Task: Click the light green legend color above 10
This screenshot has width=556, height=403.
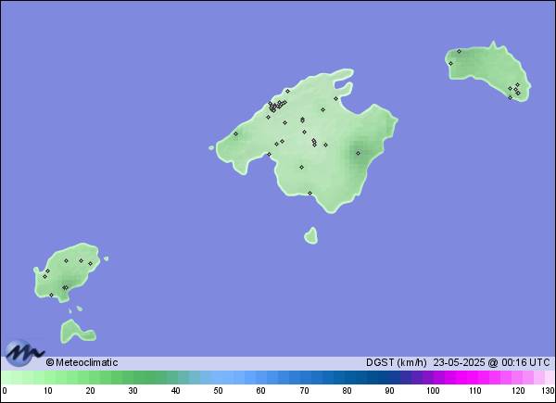Action: click(x=50, y=377)
